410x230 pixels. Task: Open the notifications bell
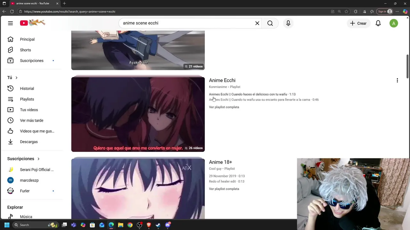coord(378,23)
